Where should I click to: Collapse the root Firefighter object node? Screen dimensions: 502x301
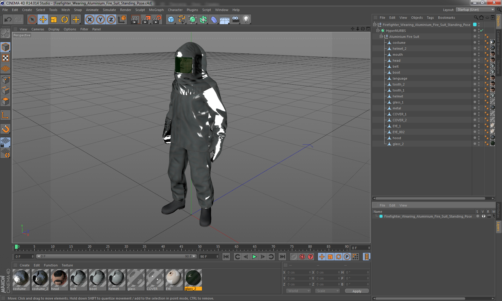pyautogui.click(x=374, y=24)
